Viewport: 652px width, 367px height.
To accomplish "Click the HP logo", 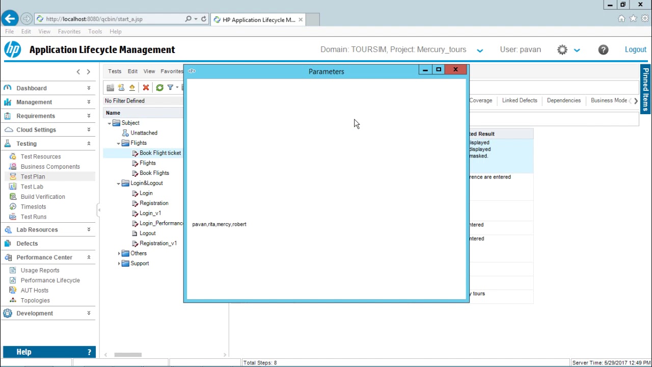I will tap(12, 49).
